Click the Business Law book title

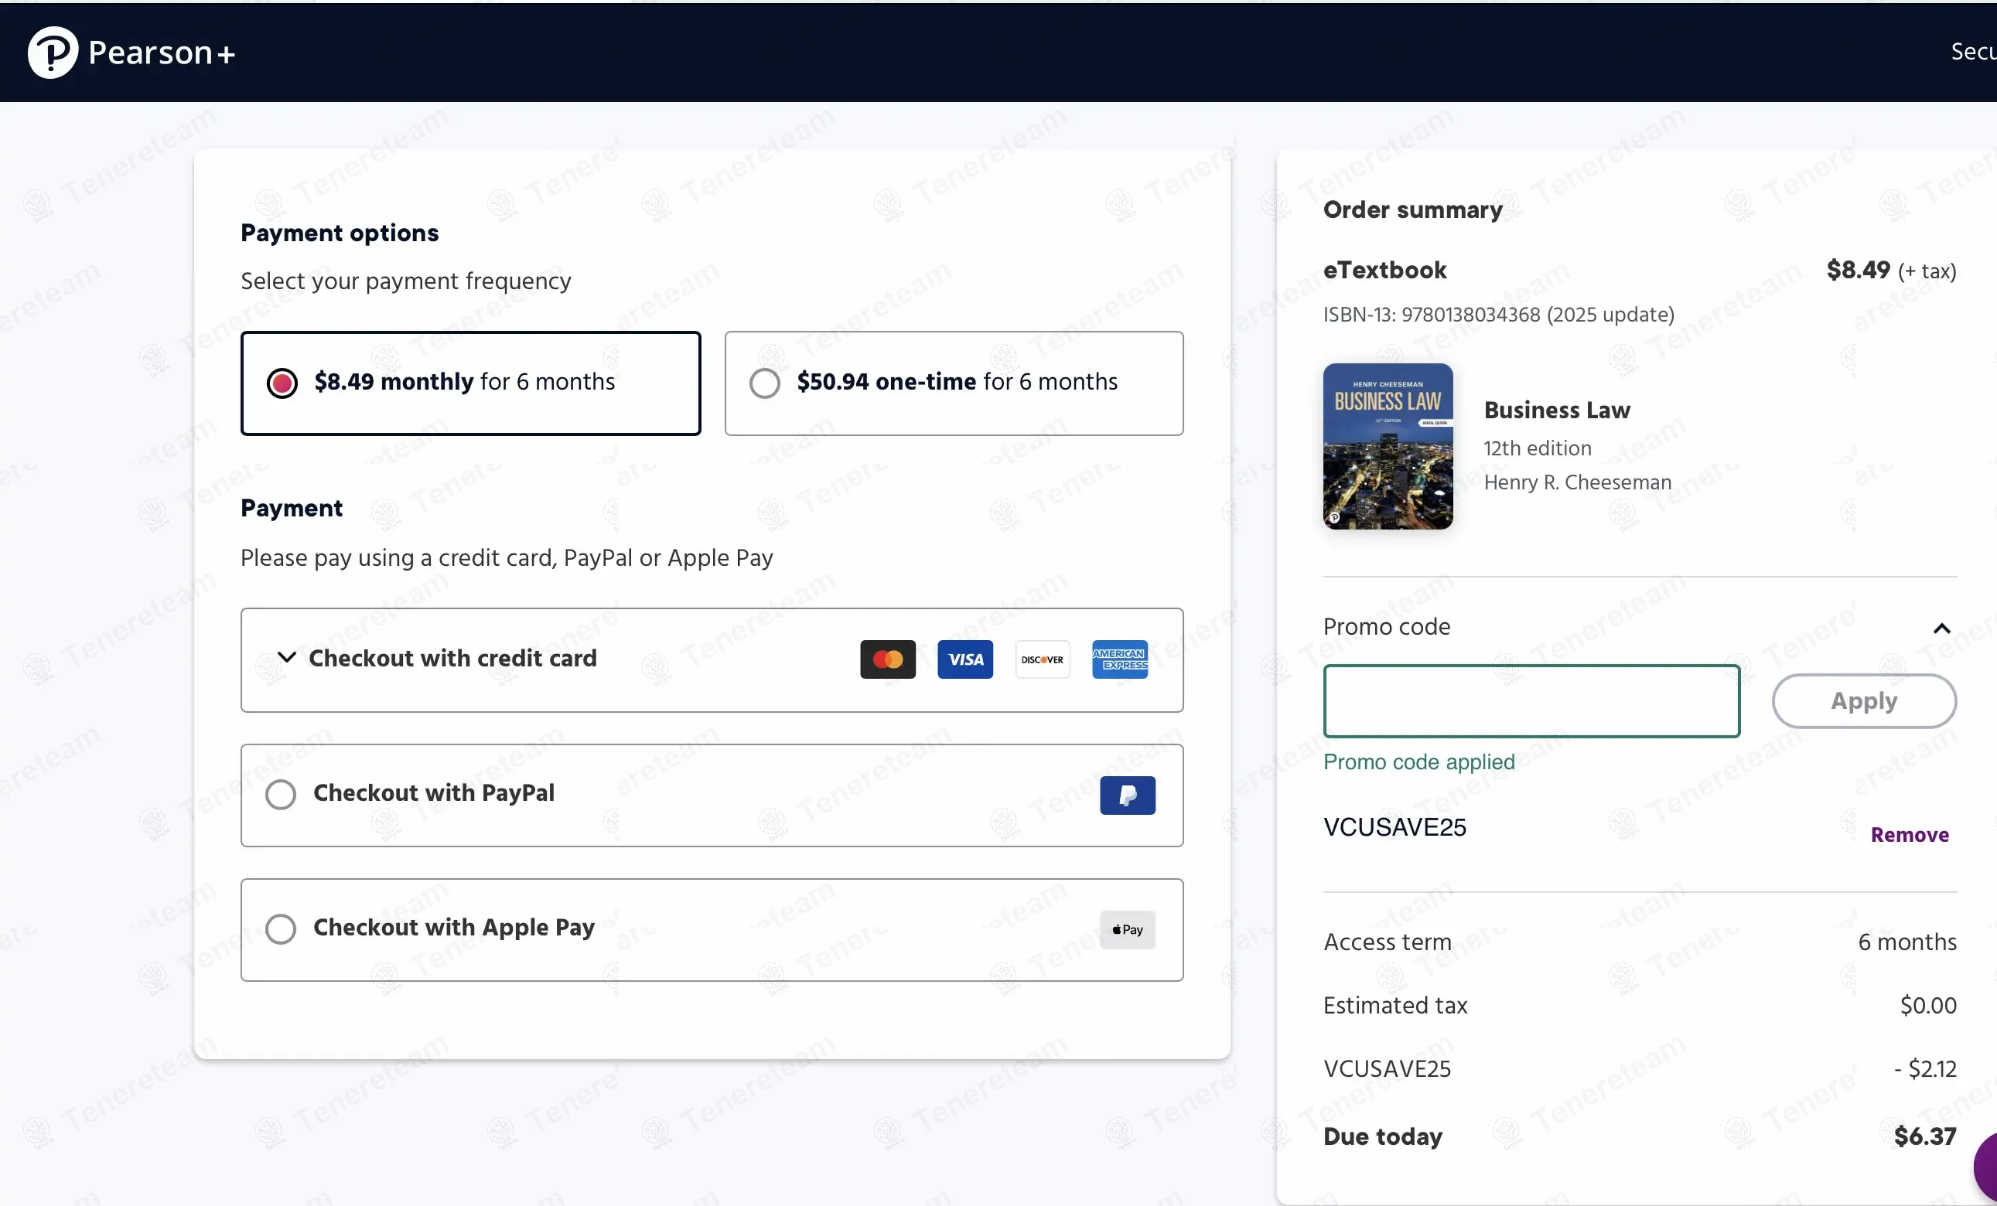coord(1556,411)
